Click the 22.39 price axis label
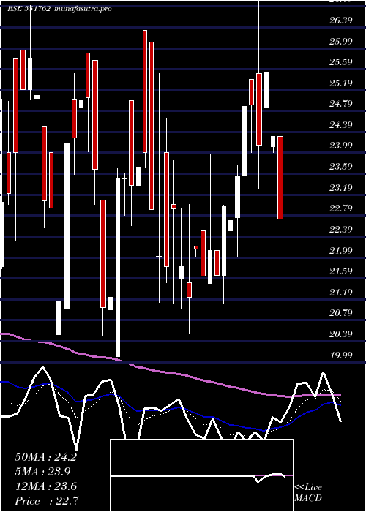Screen dimensions: 366x512 (341, 229)
